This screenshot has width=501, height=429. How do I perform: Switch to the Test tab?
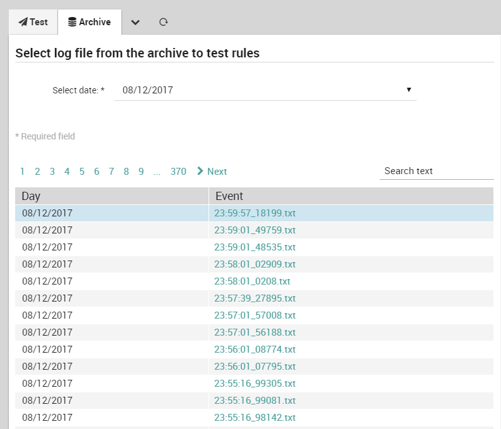coord(33,22)
